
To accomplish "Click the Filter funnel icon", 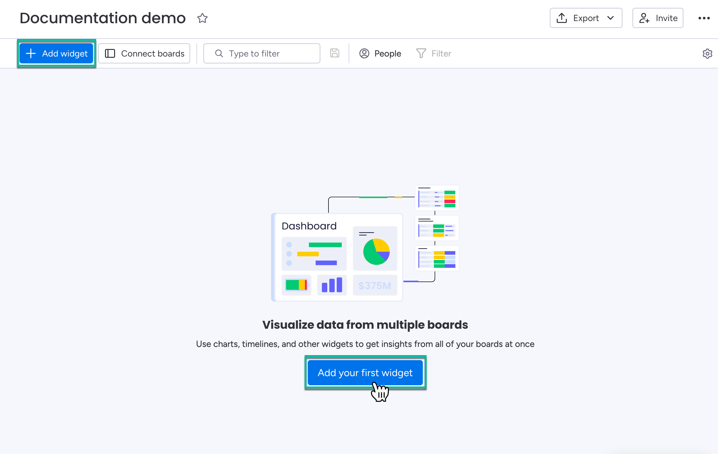I will point(421,53).
